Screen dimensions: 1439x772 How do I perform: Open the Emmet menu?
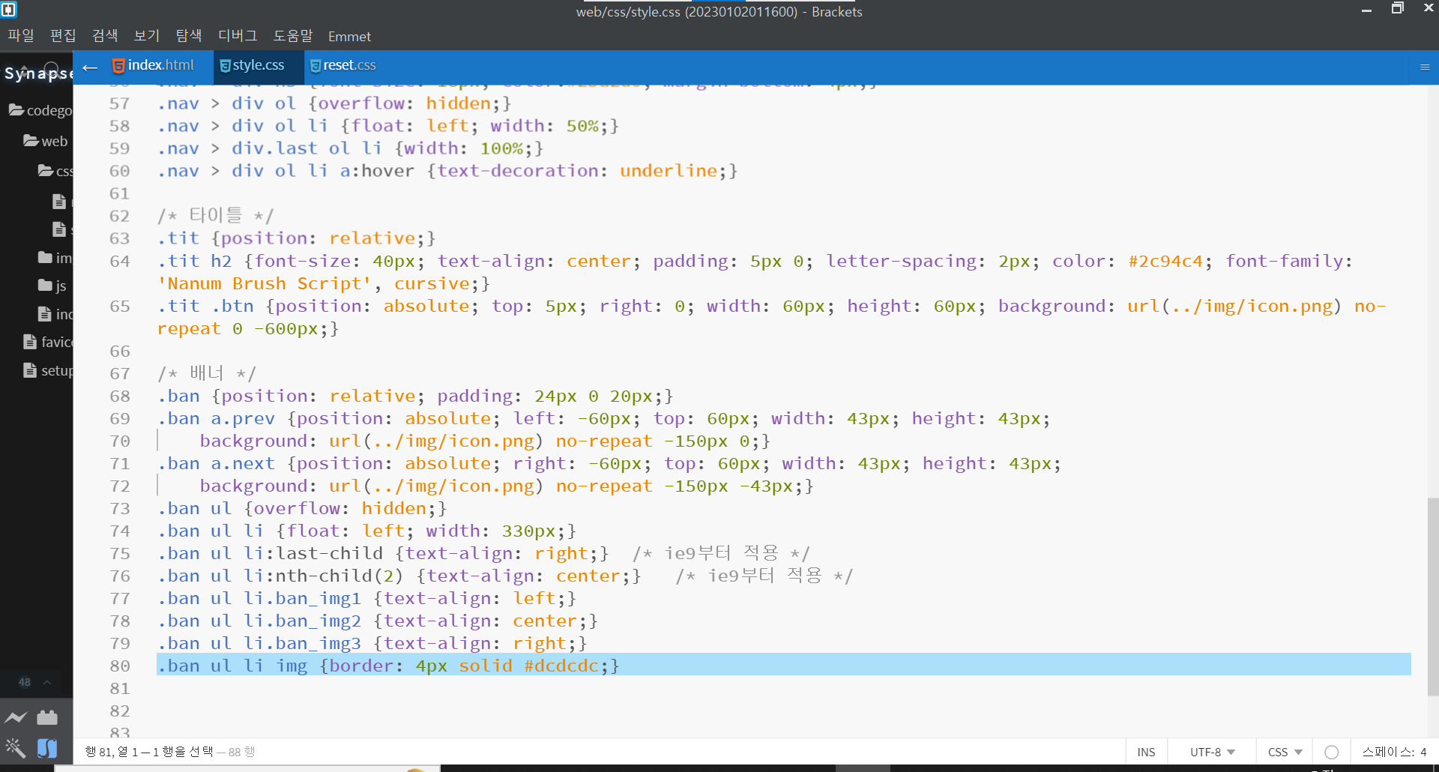pyautogui.click(x=349, y=37)
